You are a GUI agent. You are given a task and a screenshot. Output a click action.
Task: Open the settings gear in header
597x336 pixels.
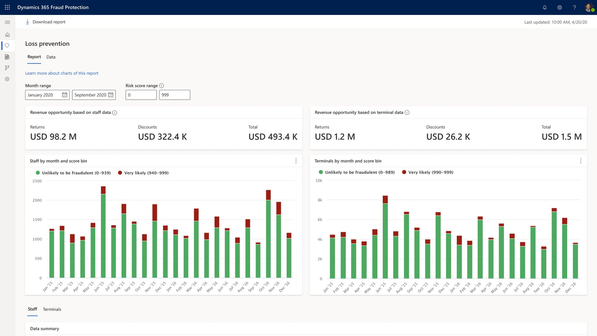560,7
